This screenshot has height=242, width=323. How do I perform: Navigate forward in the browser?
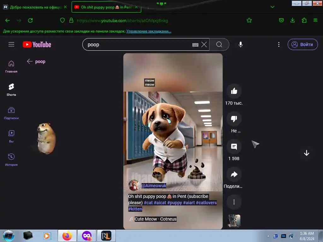[x=19, y=20]
